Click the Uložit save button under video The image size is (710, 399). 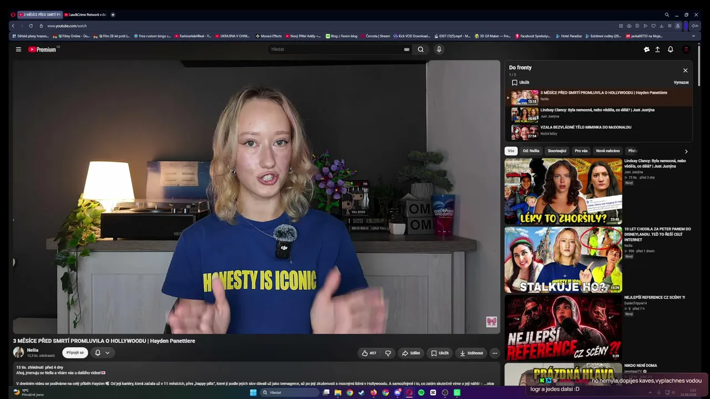[x=440, y=353]
